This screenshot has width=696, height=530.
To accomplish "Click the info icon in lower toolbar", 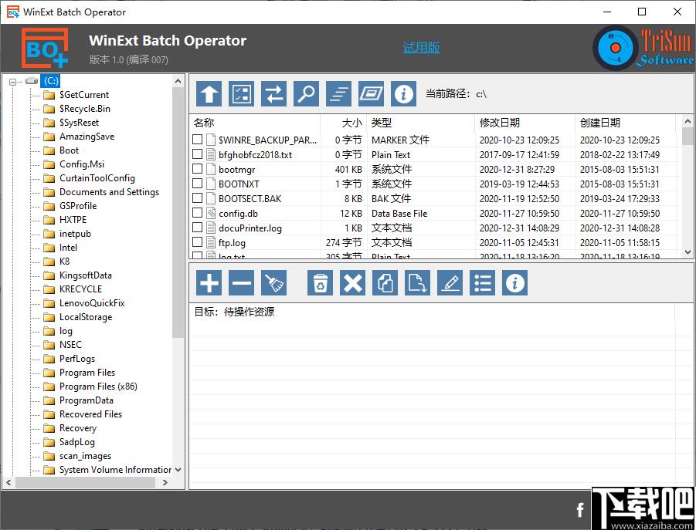I will click(515, 282).
